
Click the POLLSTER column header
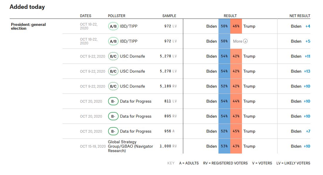point(116,16)
